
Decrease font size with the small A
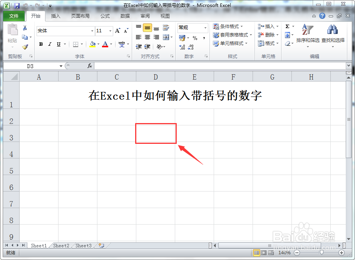tap(126, 31)
